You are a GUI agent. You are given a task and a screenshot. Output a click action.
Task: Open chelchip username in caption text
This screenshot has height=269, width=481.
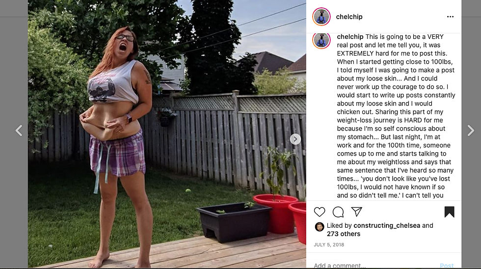tap(350, 37)
